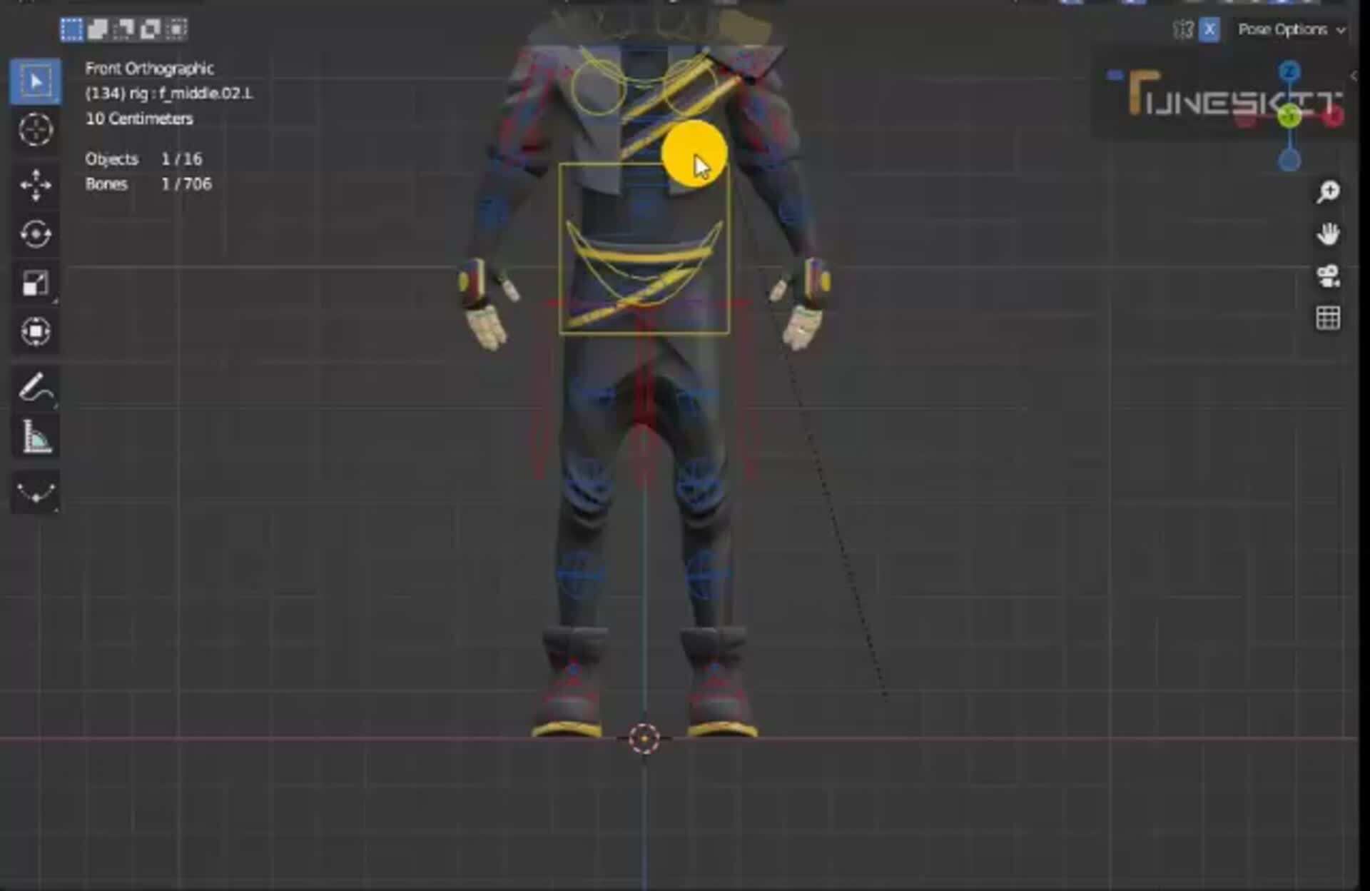This screenshot has height=891, width=1370.
Task: Click the grid/toggle orthographic view icon
Action: pyautogui.click(x=1329, y=318)
